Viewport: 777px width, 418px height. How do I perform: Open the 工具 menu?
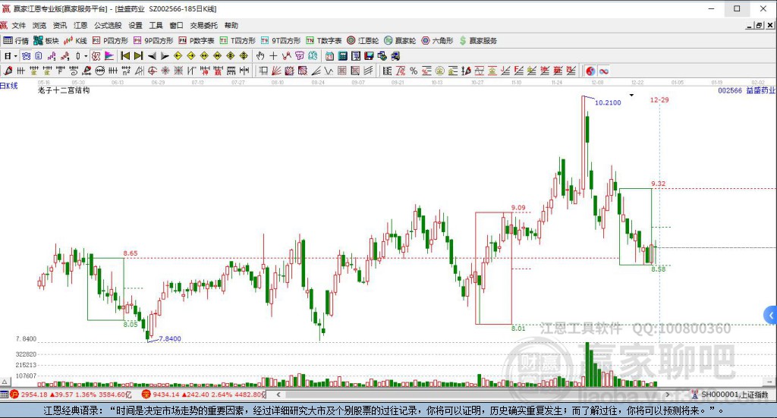(x=156, y=25)
